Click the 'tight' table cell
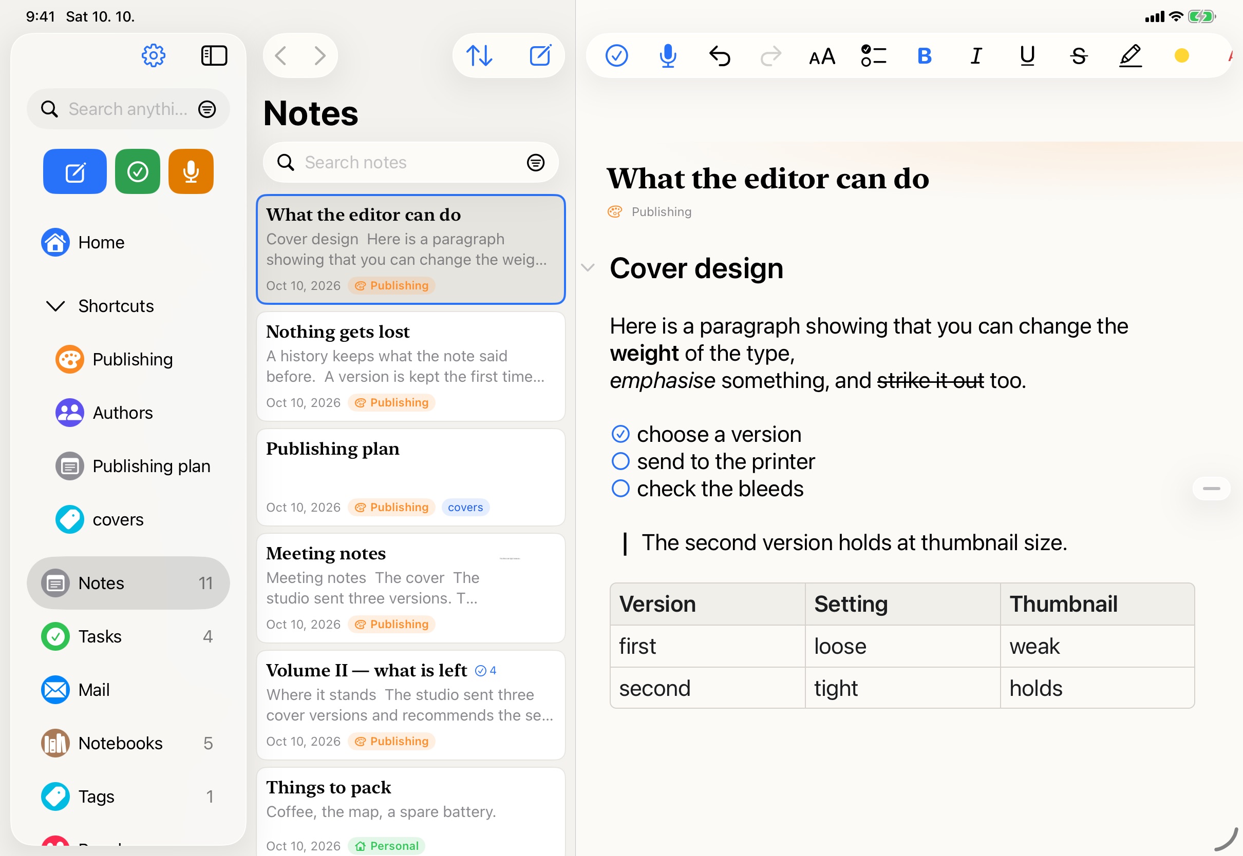Image resolution: width=1243 pixels, height=856 pixels. [x=902, y=688]
